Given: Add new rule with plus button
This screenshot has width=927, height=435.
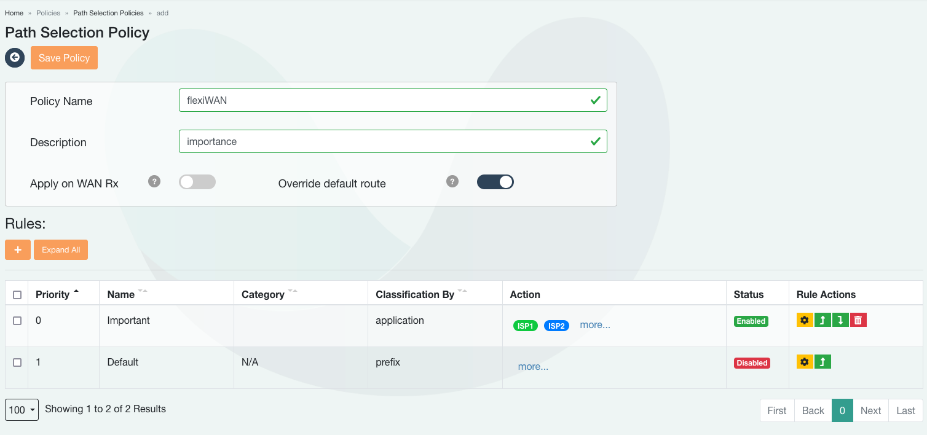Looking at the screenshot, I should coord(18,250).
